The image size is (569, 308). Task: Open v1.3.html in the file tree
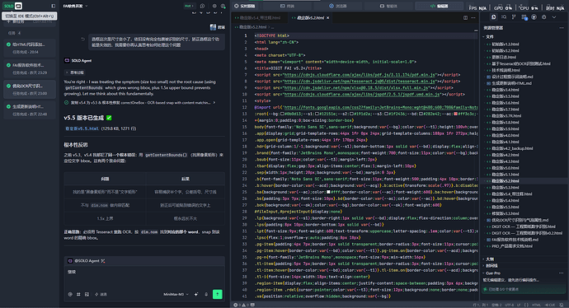click(506, 44)
